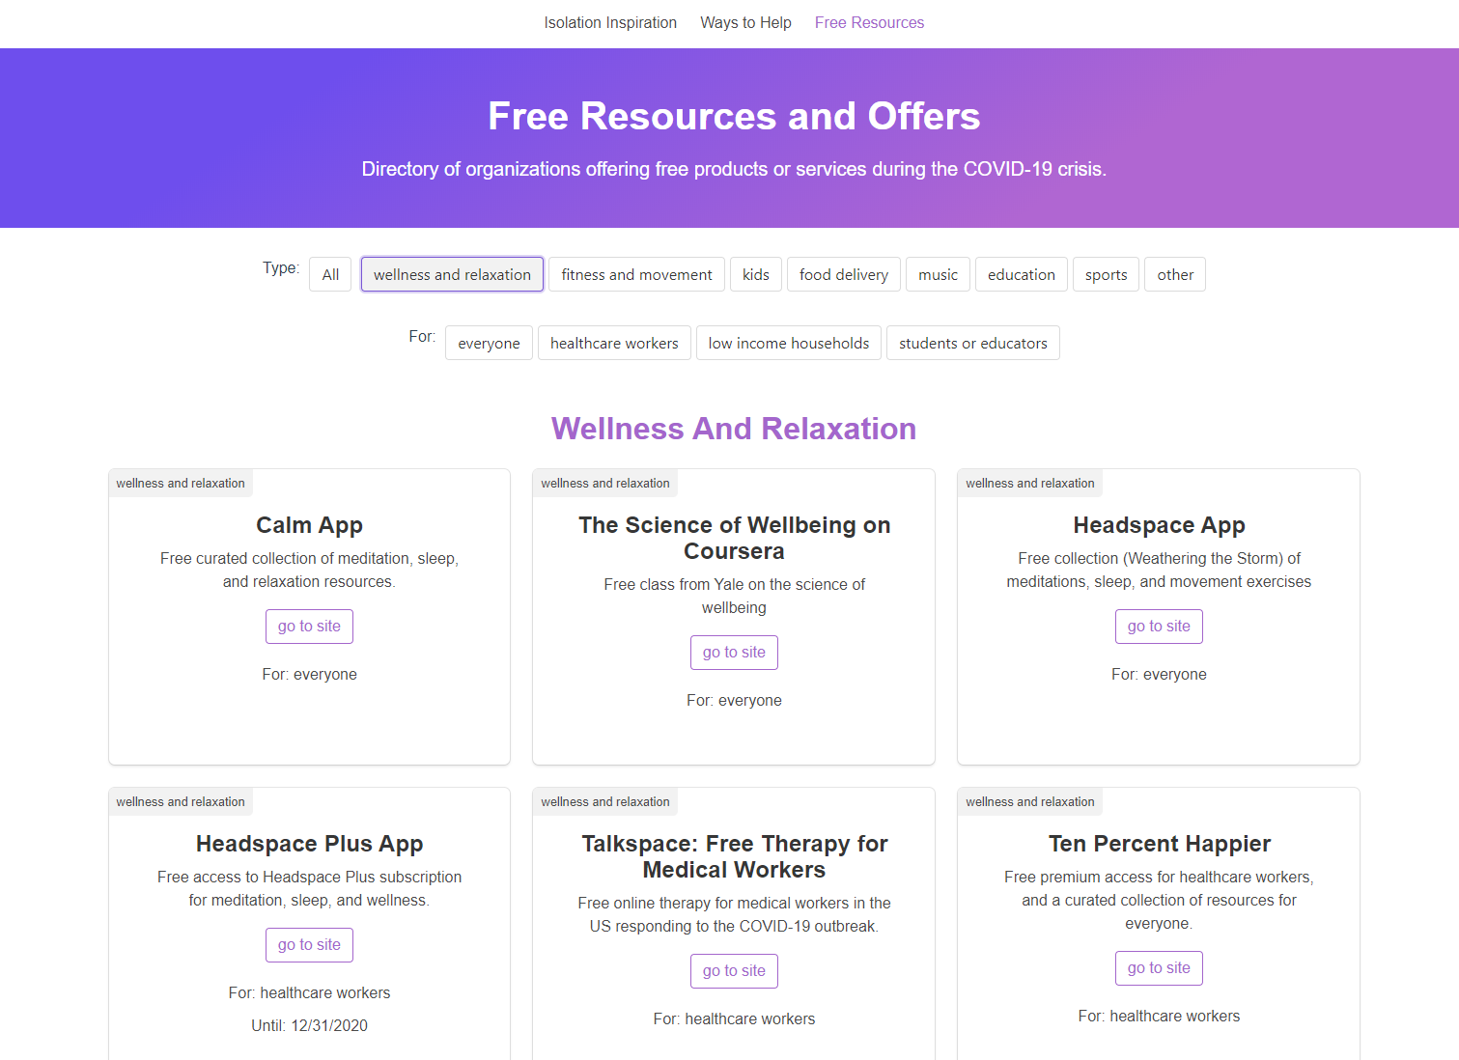Open Headspace App site link
This screenshot has width=1459, height=1060.
[x=1159, y=627]
